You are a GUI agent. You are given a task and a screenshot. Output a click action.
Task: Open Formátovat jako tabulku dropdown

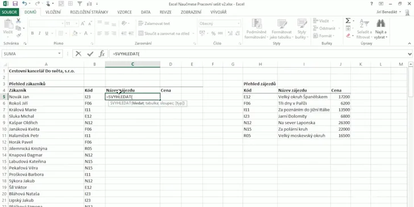pyautogui.click(x=281, y=30)
